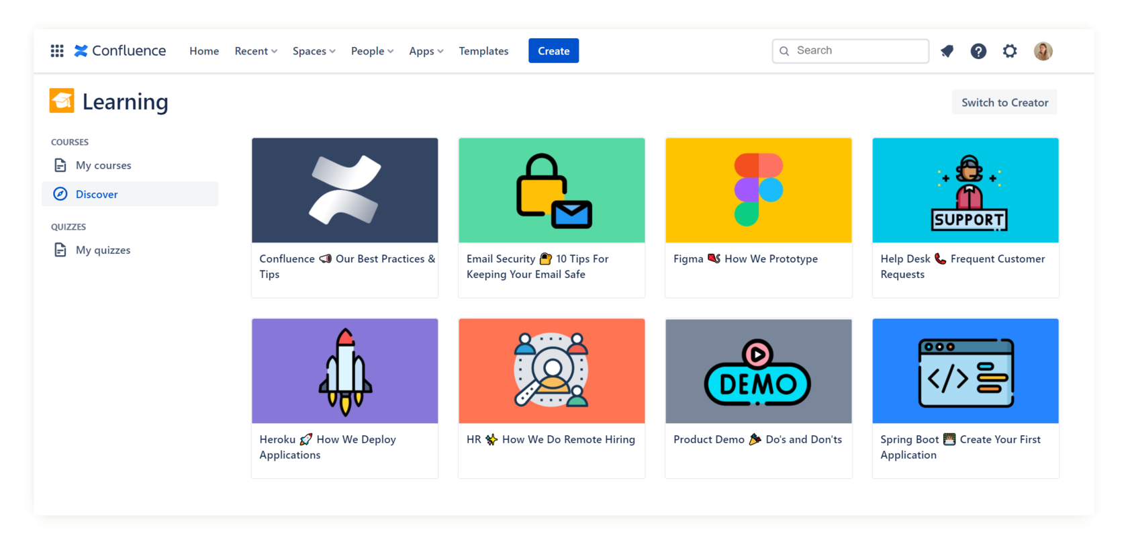This screenshot has width=1128, height=554.
Task: Open 'Product Demo Do's and Don'ts' title
Action: click(757, 439)
